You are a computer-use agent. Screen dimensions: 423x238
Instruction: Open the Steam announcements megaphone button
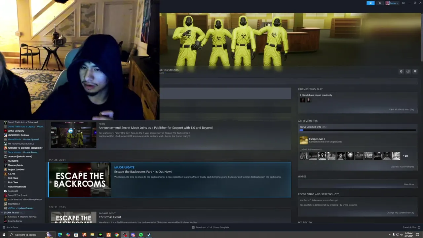370,3
